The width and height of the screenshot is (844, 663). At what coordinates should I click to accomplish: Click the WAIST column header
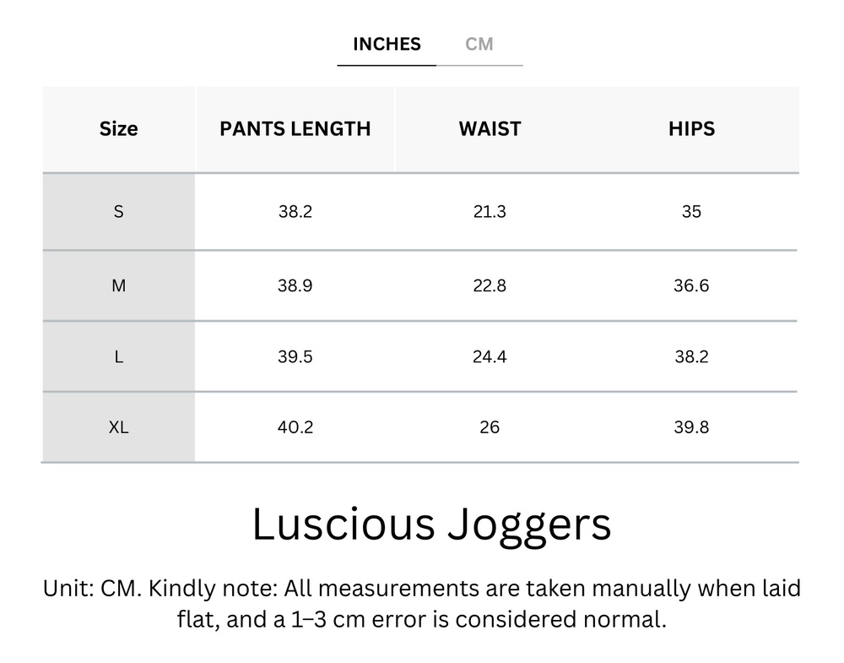[x=490, y=128]
